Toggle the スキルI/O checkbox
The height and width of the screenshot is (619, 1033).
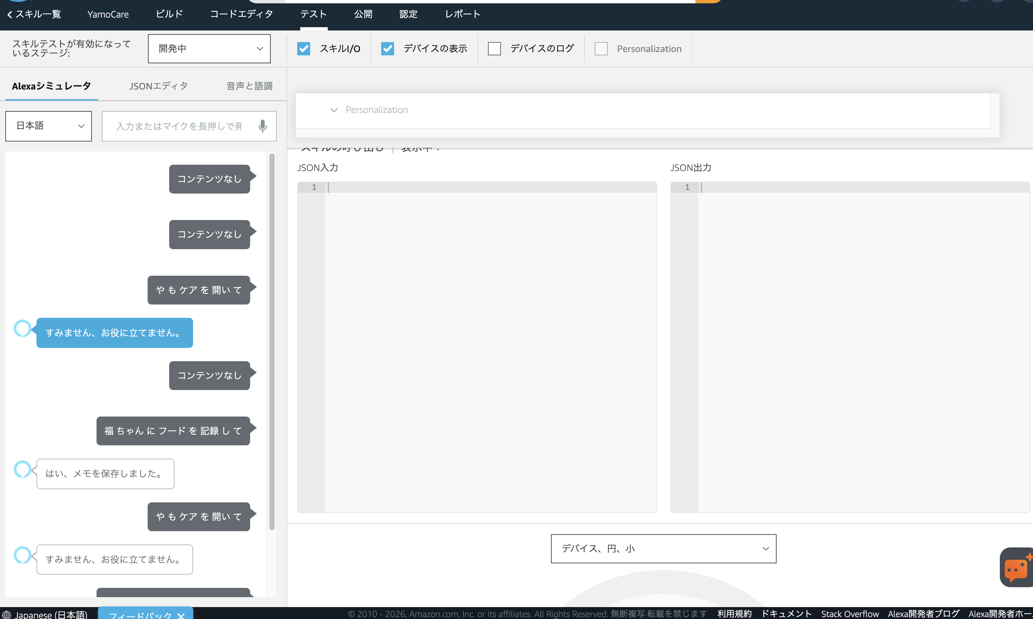coord(304,48)
